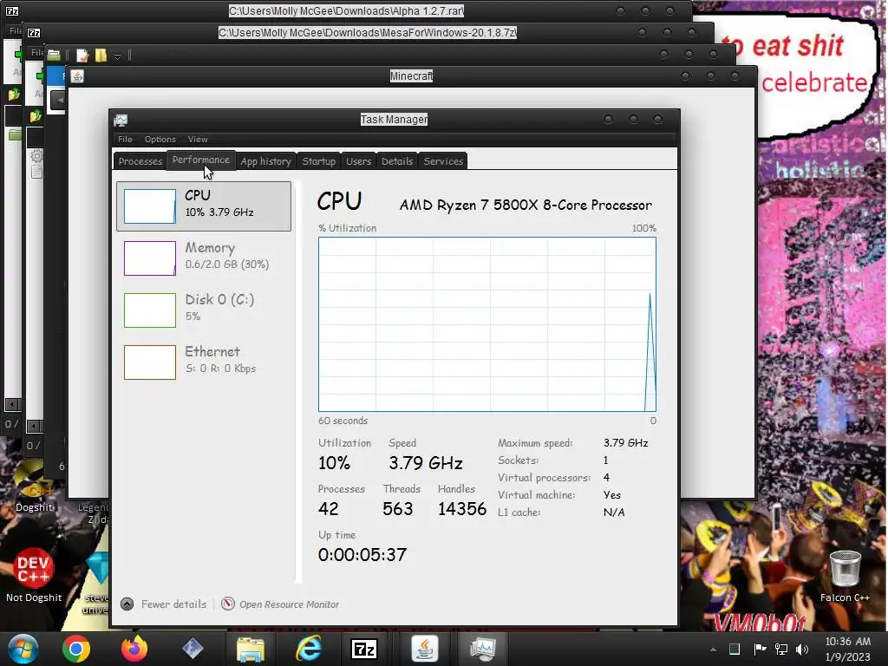The width and height of the screenshot is (888, 666).
Task: Click the 7z icon of MesaForWindows window
Action: 34,33
